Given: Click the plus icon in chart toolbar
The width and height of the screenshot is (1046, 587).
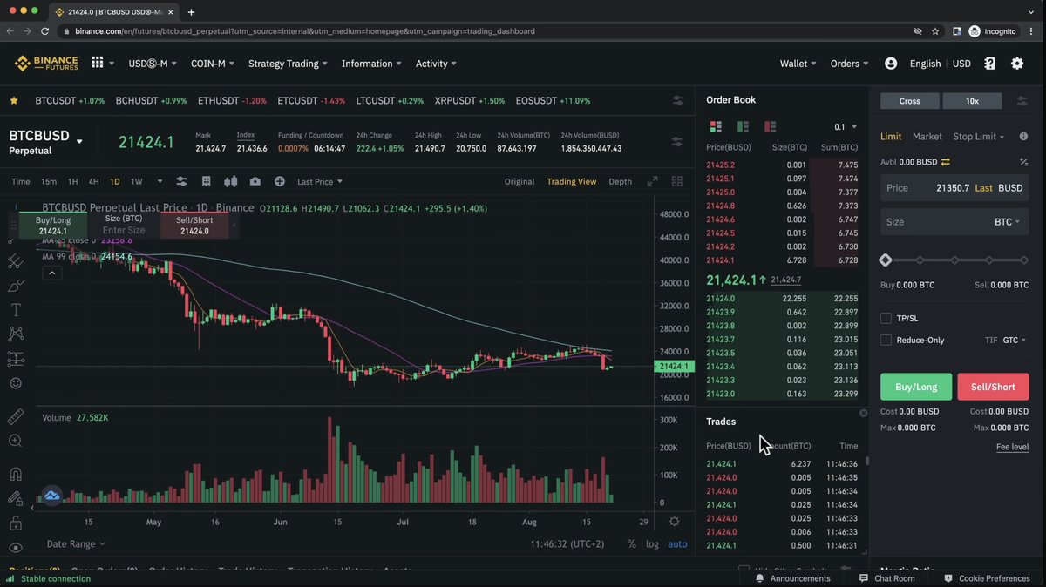Looking at the screenshot, I should click(x=280, y=181).
